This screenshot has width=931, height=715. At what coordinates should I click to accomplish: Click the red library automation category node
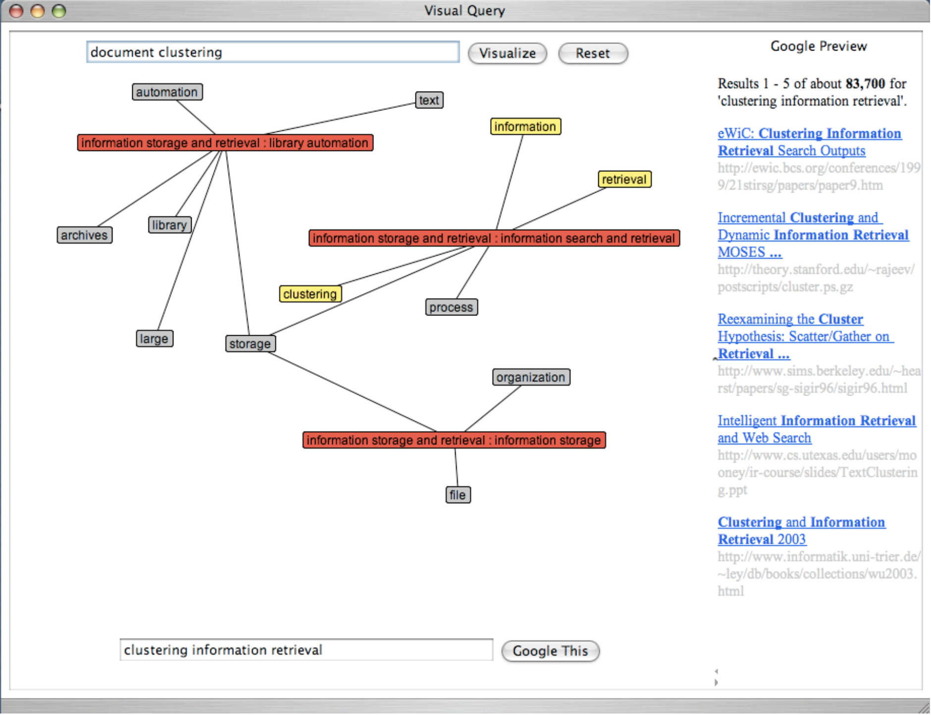point(225,143)
